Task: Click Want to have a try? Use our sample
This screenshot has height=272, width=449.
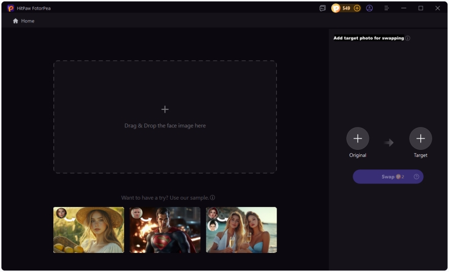Action: 165,197
